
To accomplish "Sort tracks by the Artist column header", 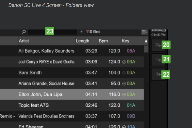I will click(x=46, y=41).
